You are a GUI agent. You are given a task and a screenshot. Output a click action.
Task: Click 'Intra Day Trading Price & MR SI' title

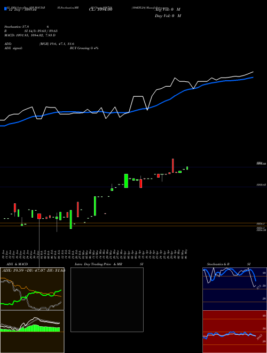[109, 264]
